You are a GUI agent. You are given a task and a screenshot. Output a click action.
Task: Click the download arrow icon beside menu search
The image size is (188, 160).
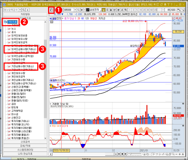point(28,10)
